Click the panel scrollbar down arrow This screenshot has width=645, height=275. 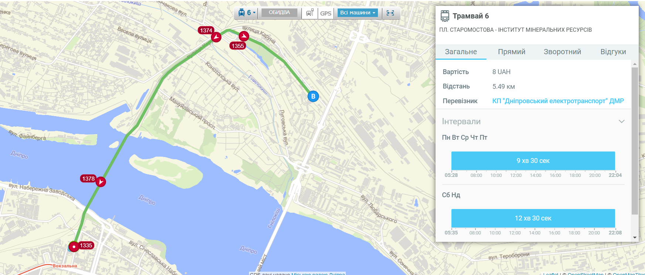click(x=635, y=238)
